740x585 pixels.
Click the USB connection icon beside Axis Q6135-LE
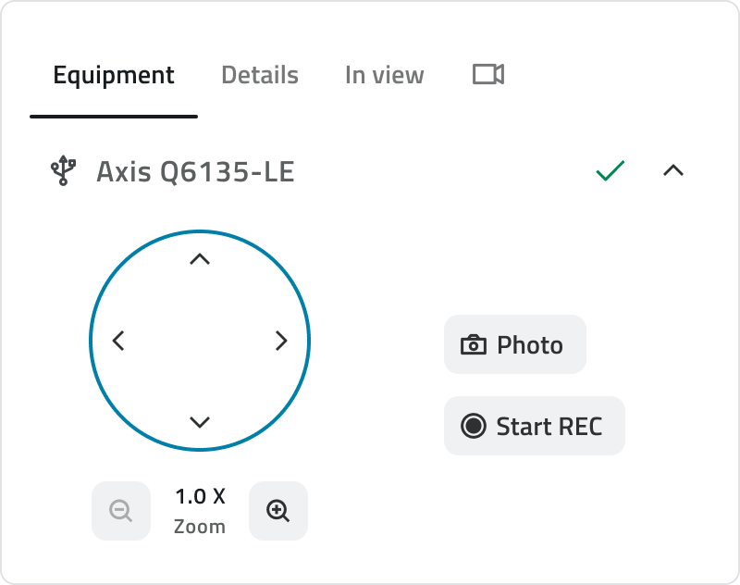pyautogui.click(x=63, y=170)
